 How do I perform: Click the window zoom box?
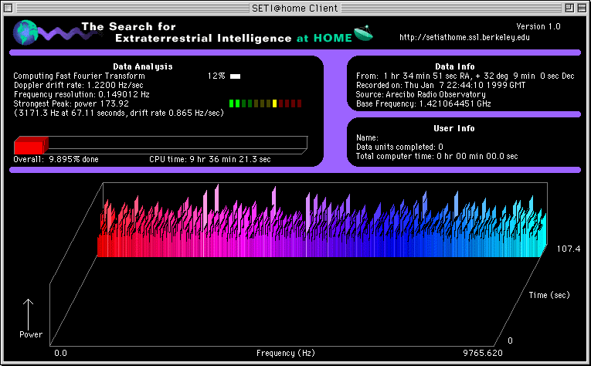(x=569, y=8)
